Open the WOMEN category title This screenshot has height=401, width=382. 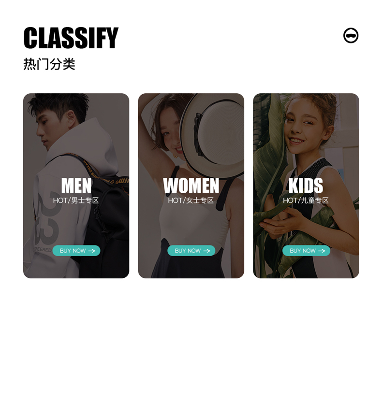click(x=191, y=186)
